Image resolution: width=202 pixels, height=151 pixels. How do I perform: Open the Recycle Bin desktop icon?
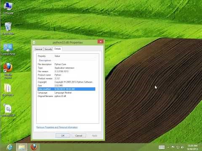click(x=8, y=29)
